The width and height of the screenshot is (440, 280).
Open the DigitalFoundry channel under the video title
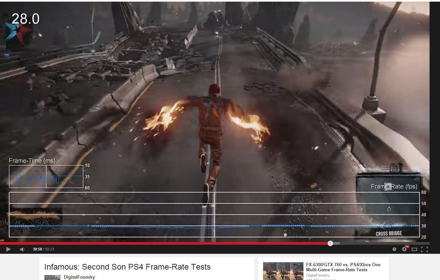(x=79, y=277)
